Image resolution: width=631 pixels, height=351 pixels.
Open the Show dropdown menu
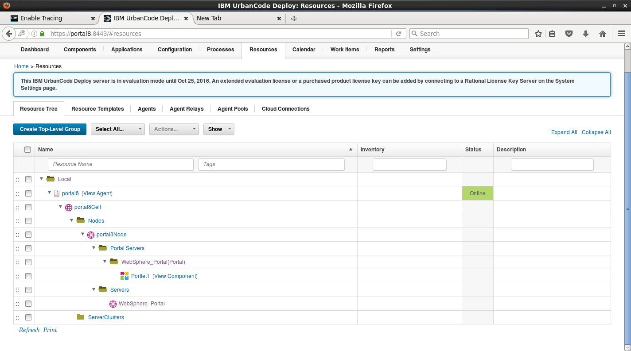click(x=218, y=129)
